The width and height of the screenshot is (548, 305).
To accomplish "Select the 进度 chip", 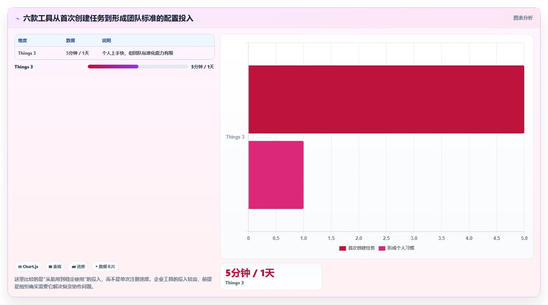I will coord(78,267).
